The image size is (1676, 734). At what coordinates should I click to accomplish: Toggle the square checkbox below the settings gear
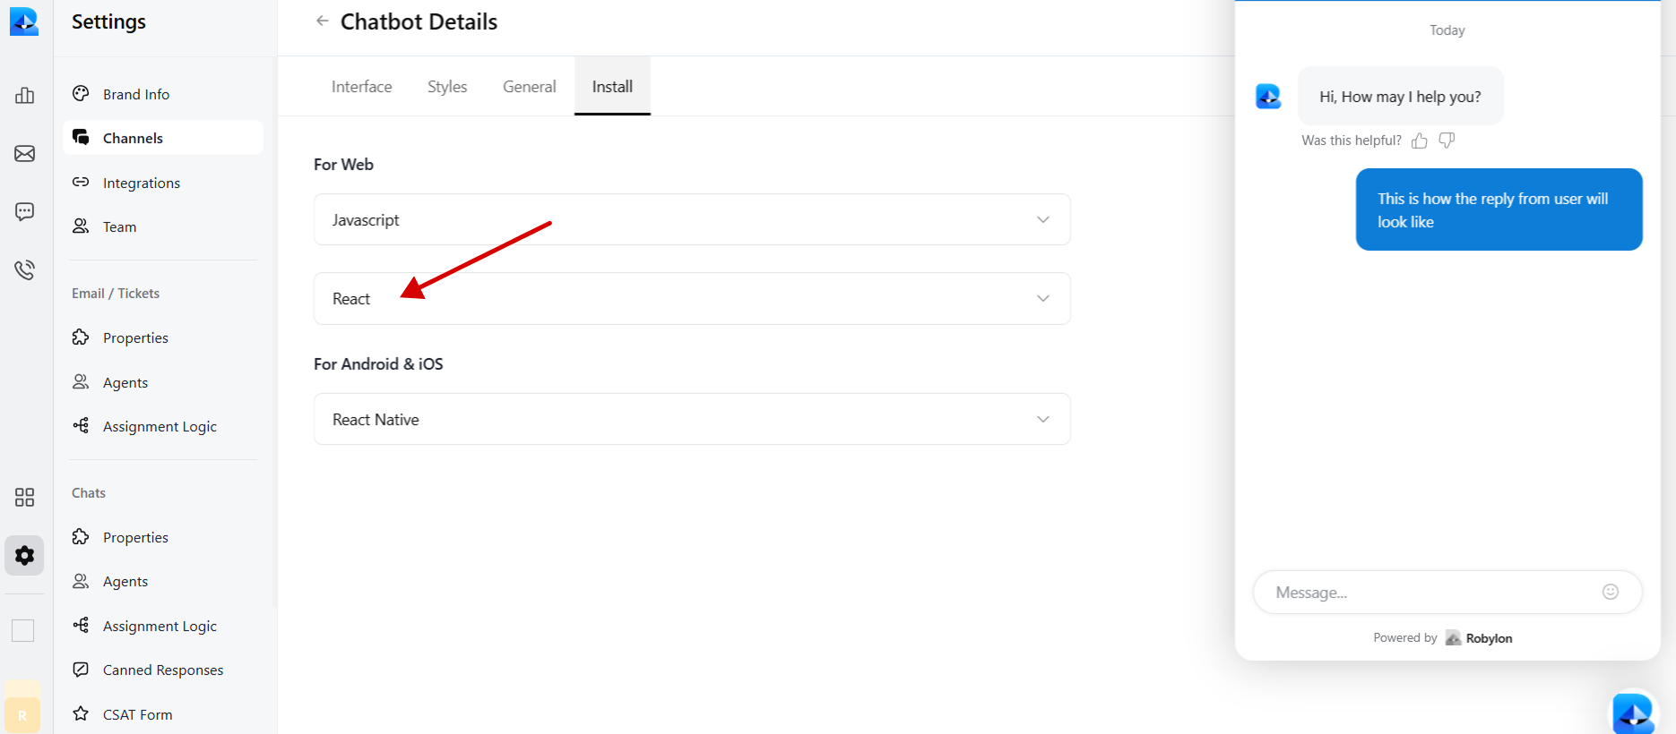click(x=24, y=630)
